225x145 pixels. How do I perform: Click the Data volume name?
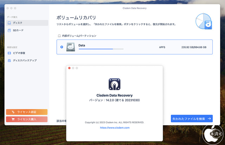click(82, 45)
